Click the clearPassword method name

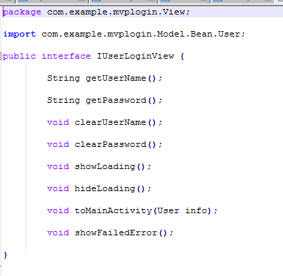pyautogui.click(x=110, y=144)
